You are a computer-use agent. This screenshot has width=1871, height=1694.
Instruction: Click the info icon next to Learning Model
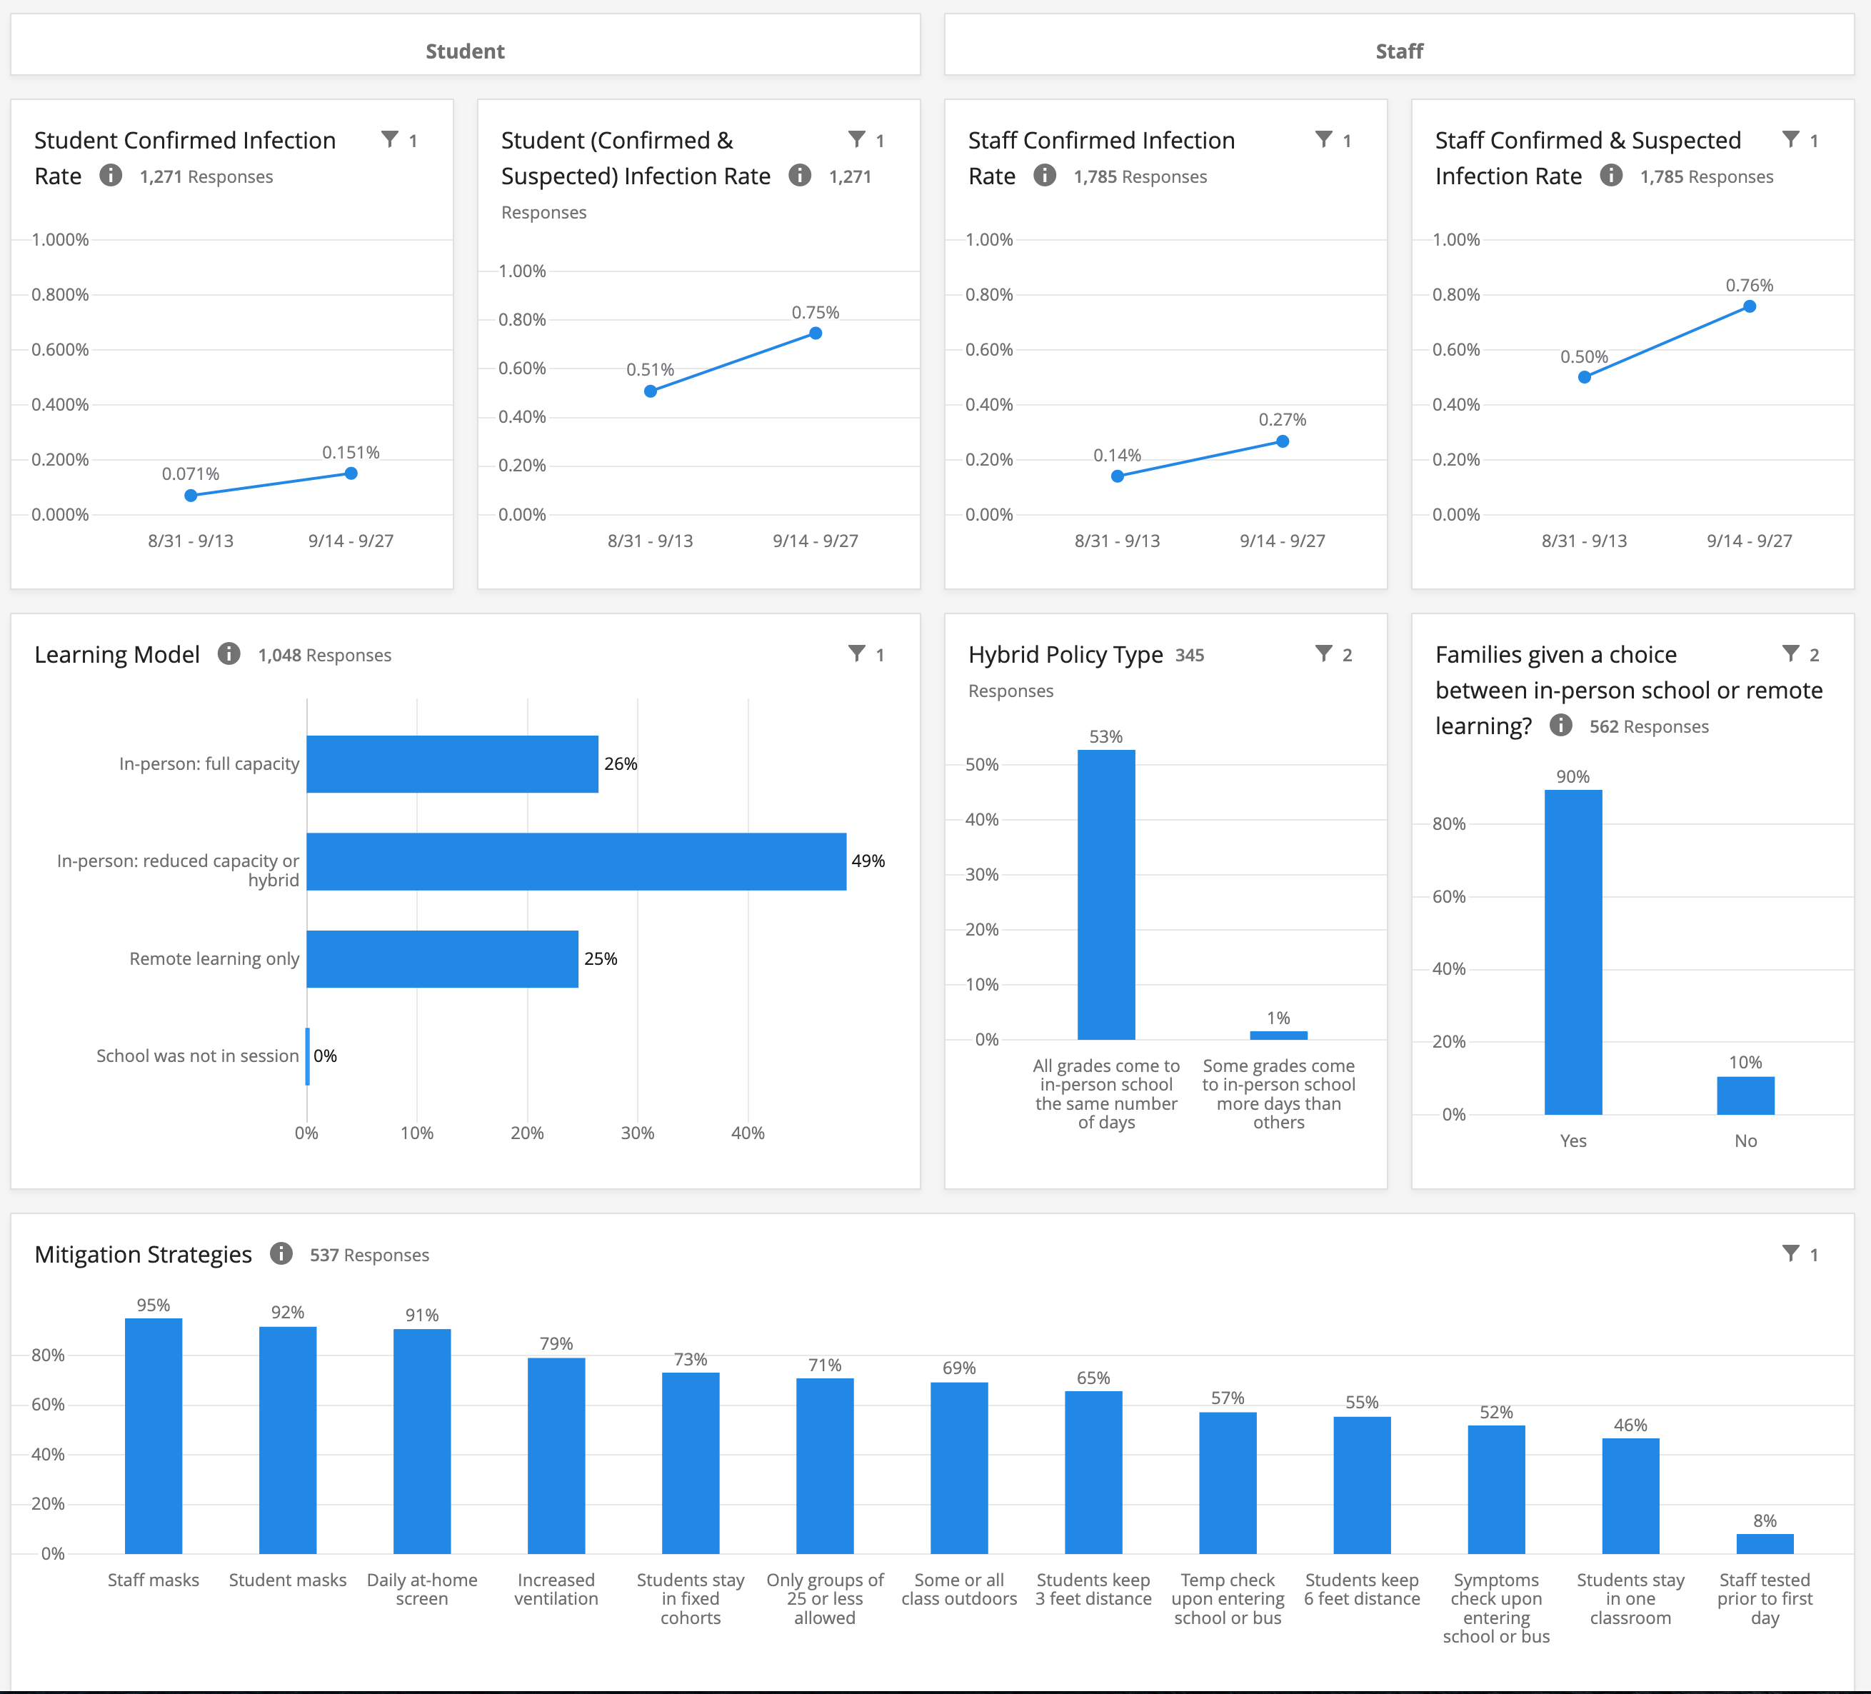(229, 654)
